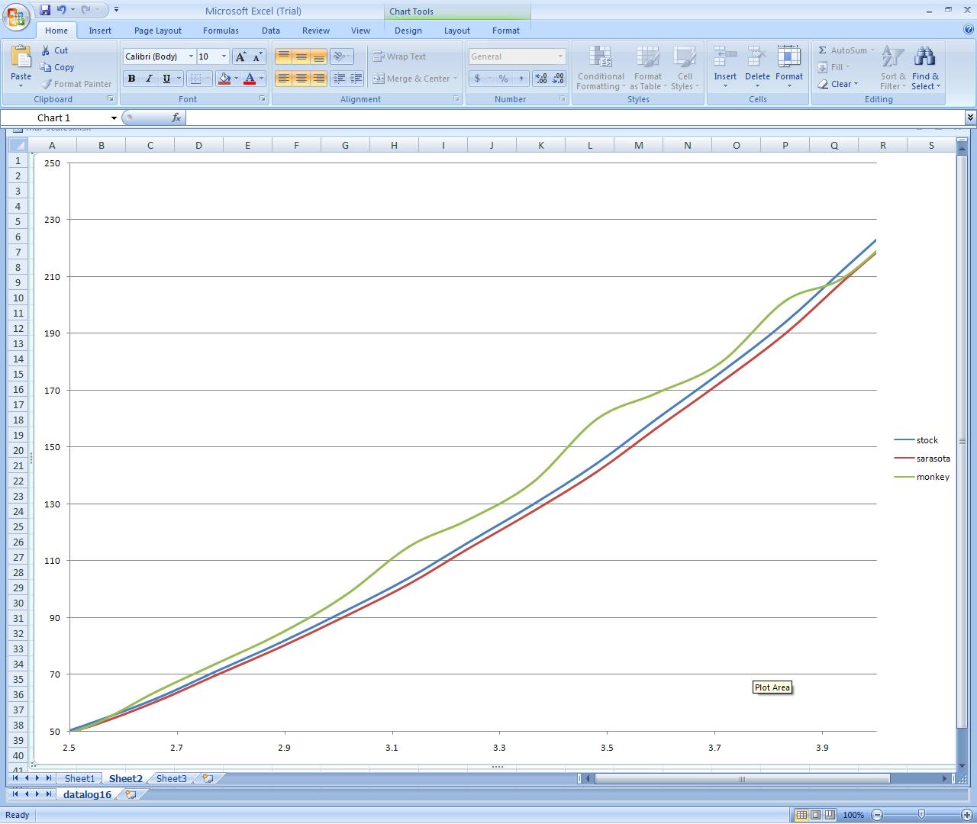Toggle Bold formatting
Image resolution: width=977 pixels, height=824 pixels.
(131, 79)
